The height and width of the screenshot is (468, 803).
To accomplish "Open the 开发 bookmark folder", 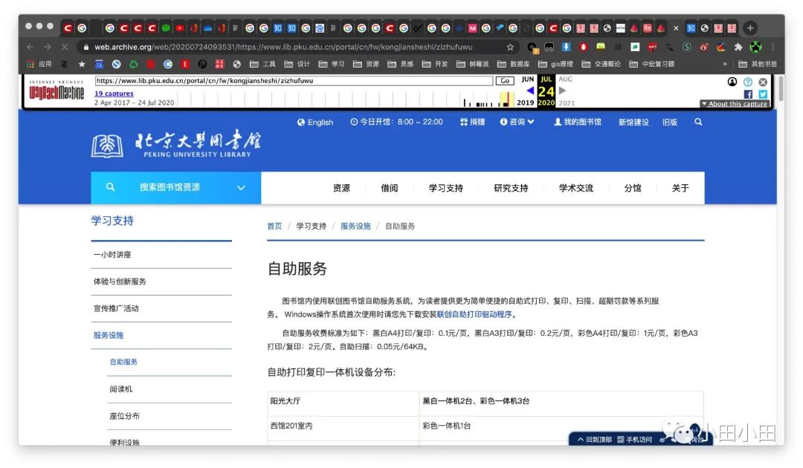I will coord(435,64).
